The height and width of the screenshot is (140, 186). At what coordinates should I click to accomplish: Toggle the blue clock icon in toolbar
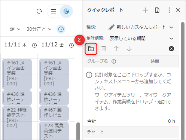click(x=61, y=29)
